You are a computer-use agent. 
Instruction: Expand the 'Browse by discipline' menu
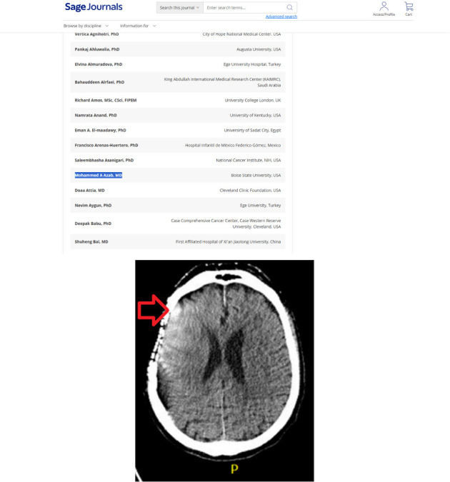coord(86,26)
